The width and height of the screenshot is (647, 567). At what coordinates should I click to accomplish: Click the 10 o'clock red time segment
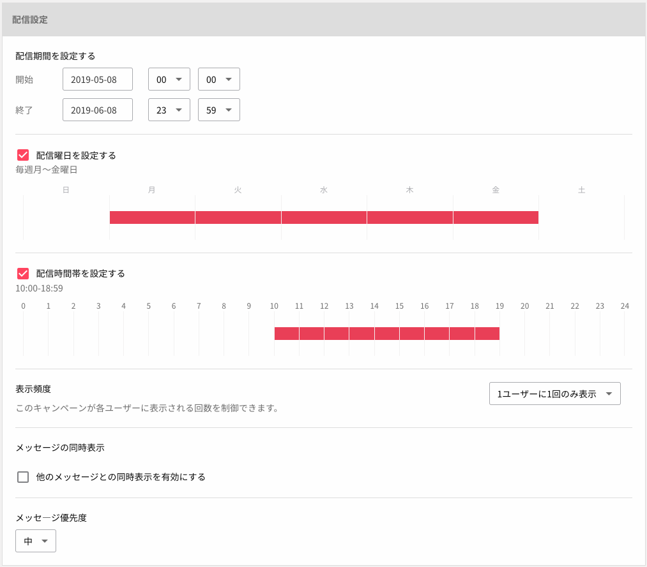tap(287, 334)
